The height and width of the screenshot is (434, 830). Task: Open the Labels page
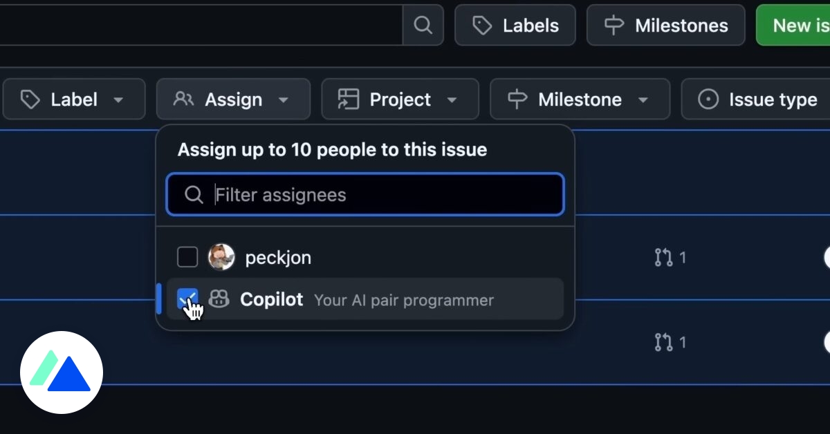515,25
